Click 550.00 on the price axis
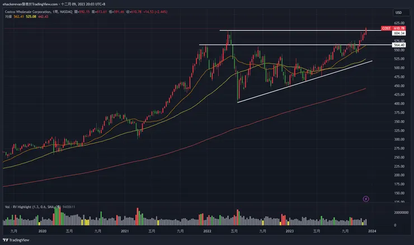The height and width of the screenshot is (245, 414). click(x=399, y=50)
